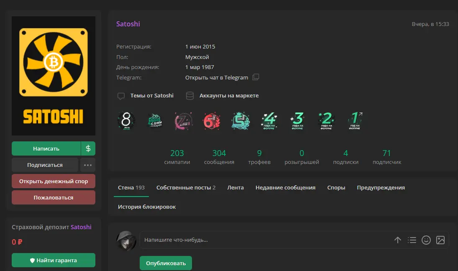
Task: Open the 1 year on forum trophy
Action: coord(355,120)
